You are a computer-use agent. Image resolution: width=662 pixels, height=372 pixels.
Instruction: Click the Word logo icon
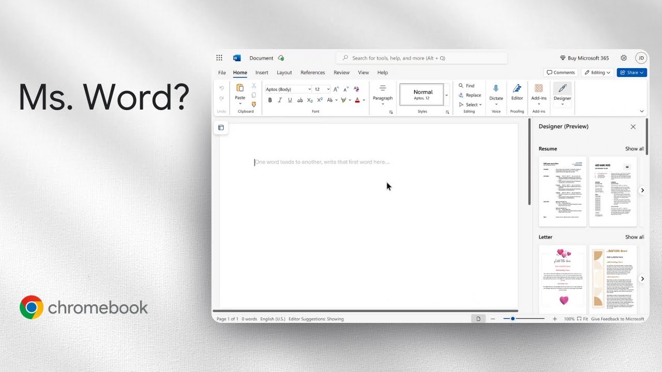[237, 58]
